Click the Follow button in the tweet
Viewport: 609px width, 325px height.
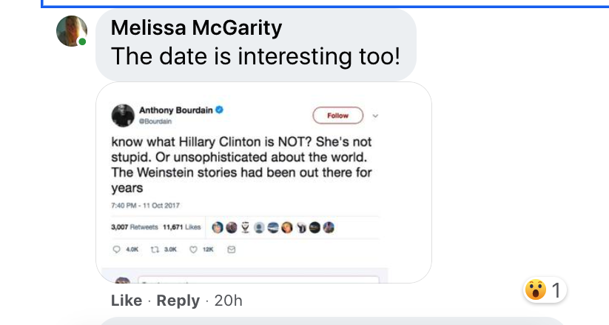338,115
